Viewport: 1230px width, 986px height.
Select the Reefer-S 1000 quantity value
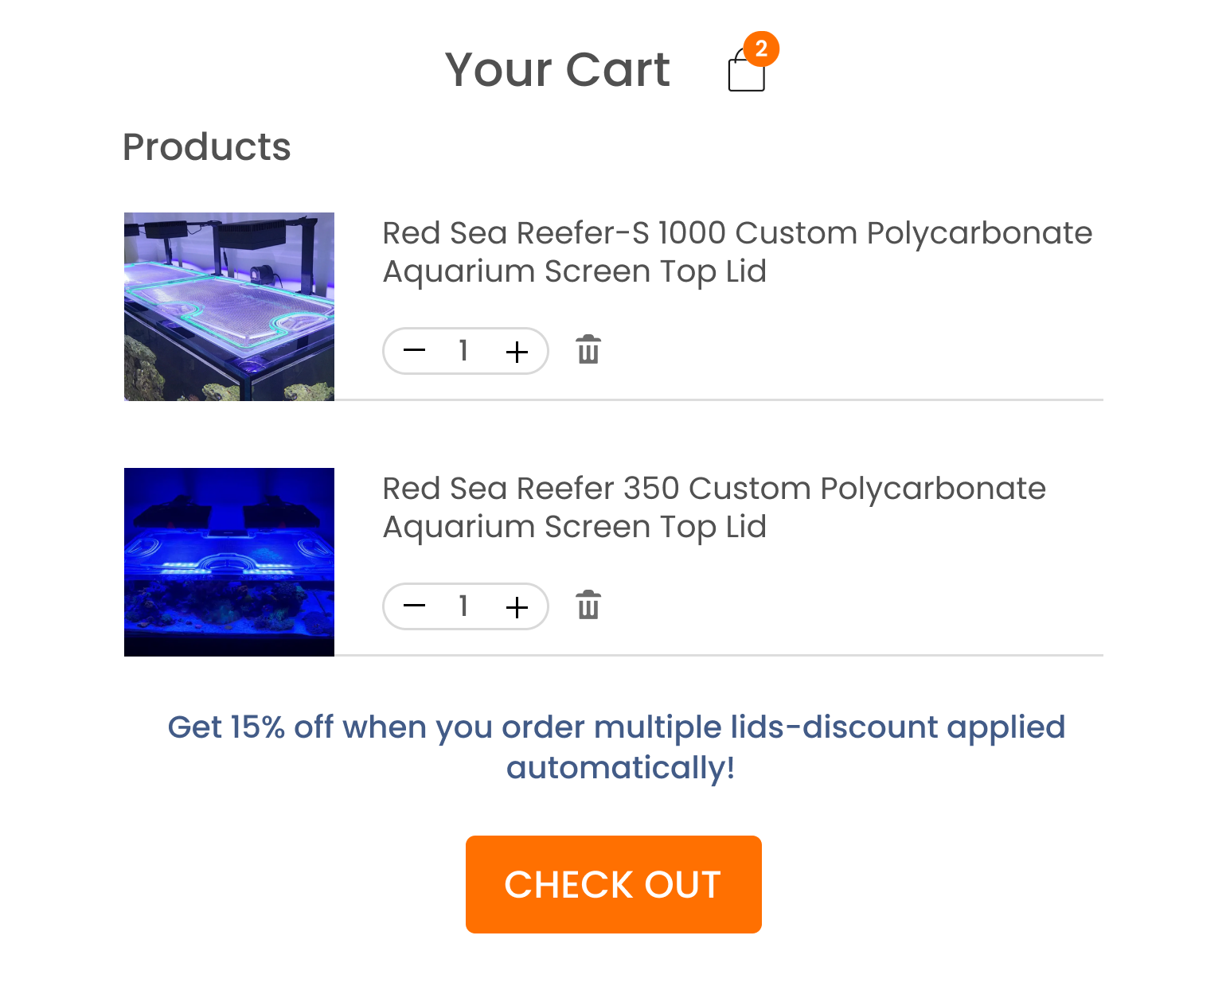pyautogui.click(x=463, y=351)
